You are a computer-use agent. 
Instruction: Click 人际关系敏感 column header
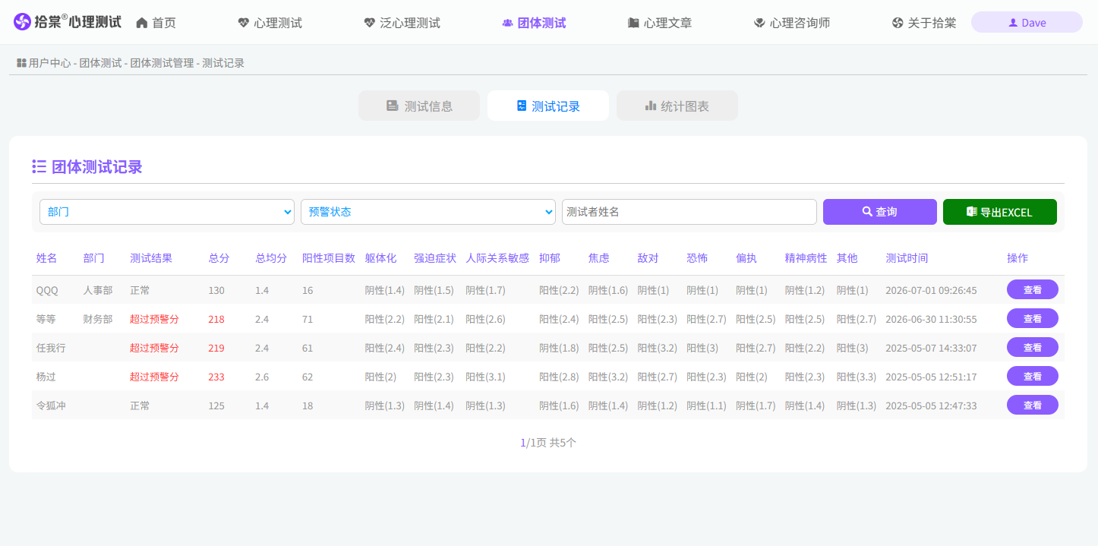click(x=497, y=258)
